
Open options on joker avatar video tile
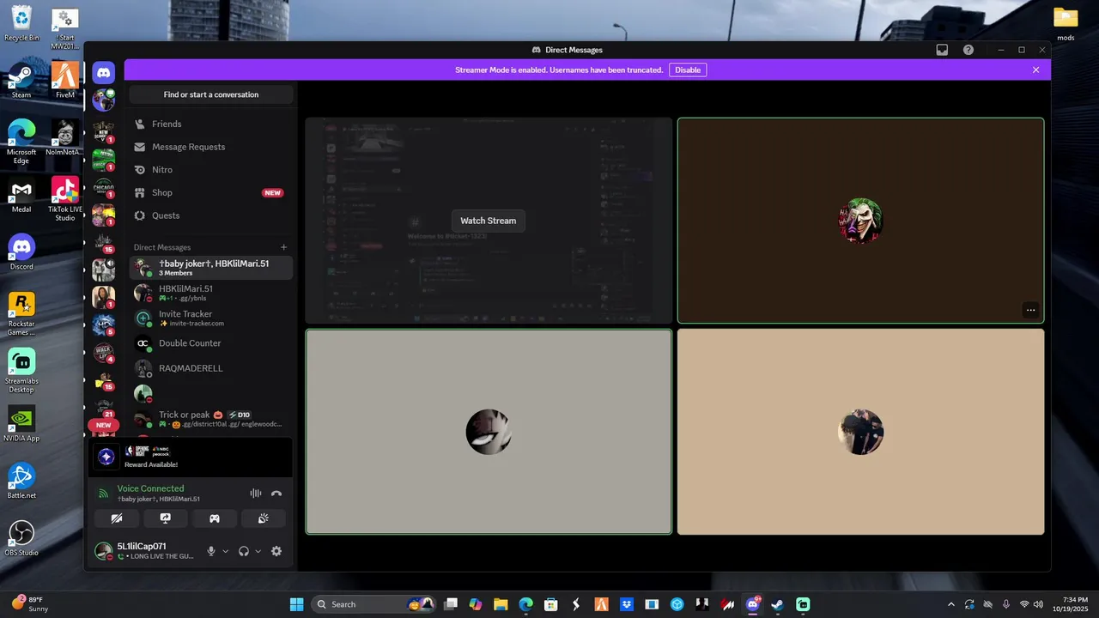(1031, 310)
